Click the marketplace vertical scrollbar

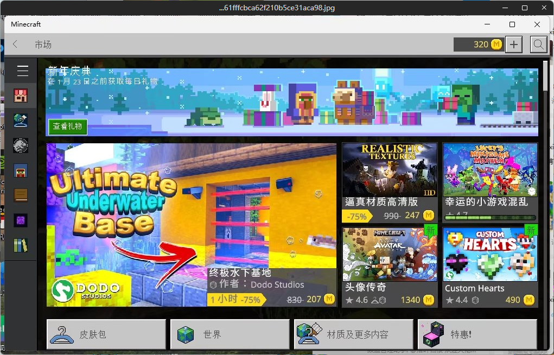[x=545, y=77]
